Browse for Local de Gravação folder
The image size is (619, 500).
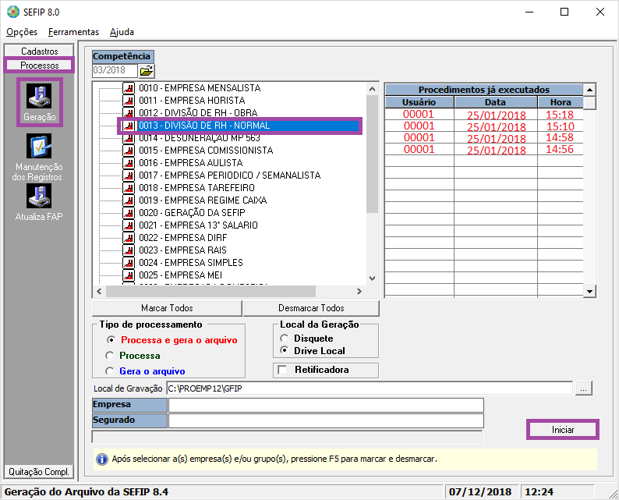click(x=583, y=388)
